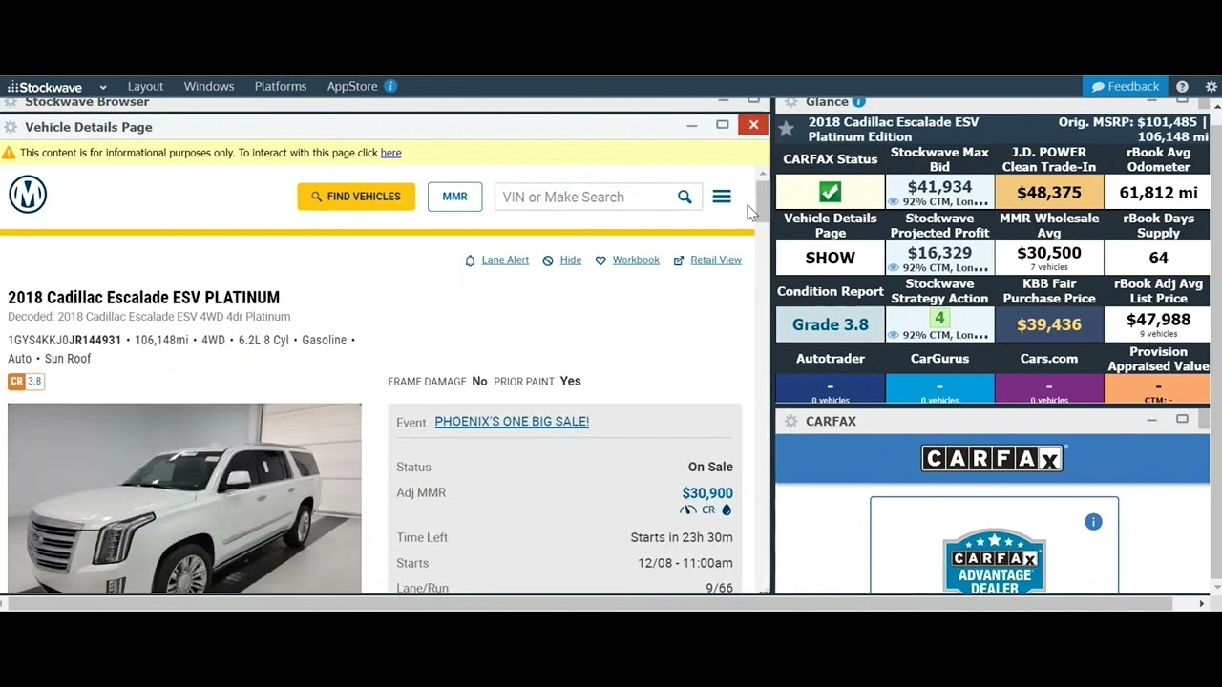Open the Workbook link

636,260
